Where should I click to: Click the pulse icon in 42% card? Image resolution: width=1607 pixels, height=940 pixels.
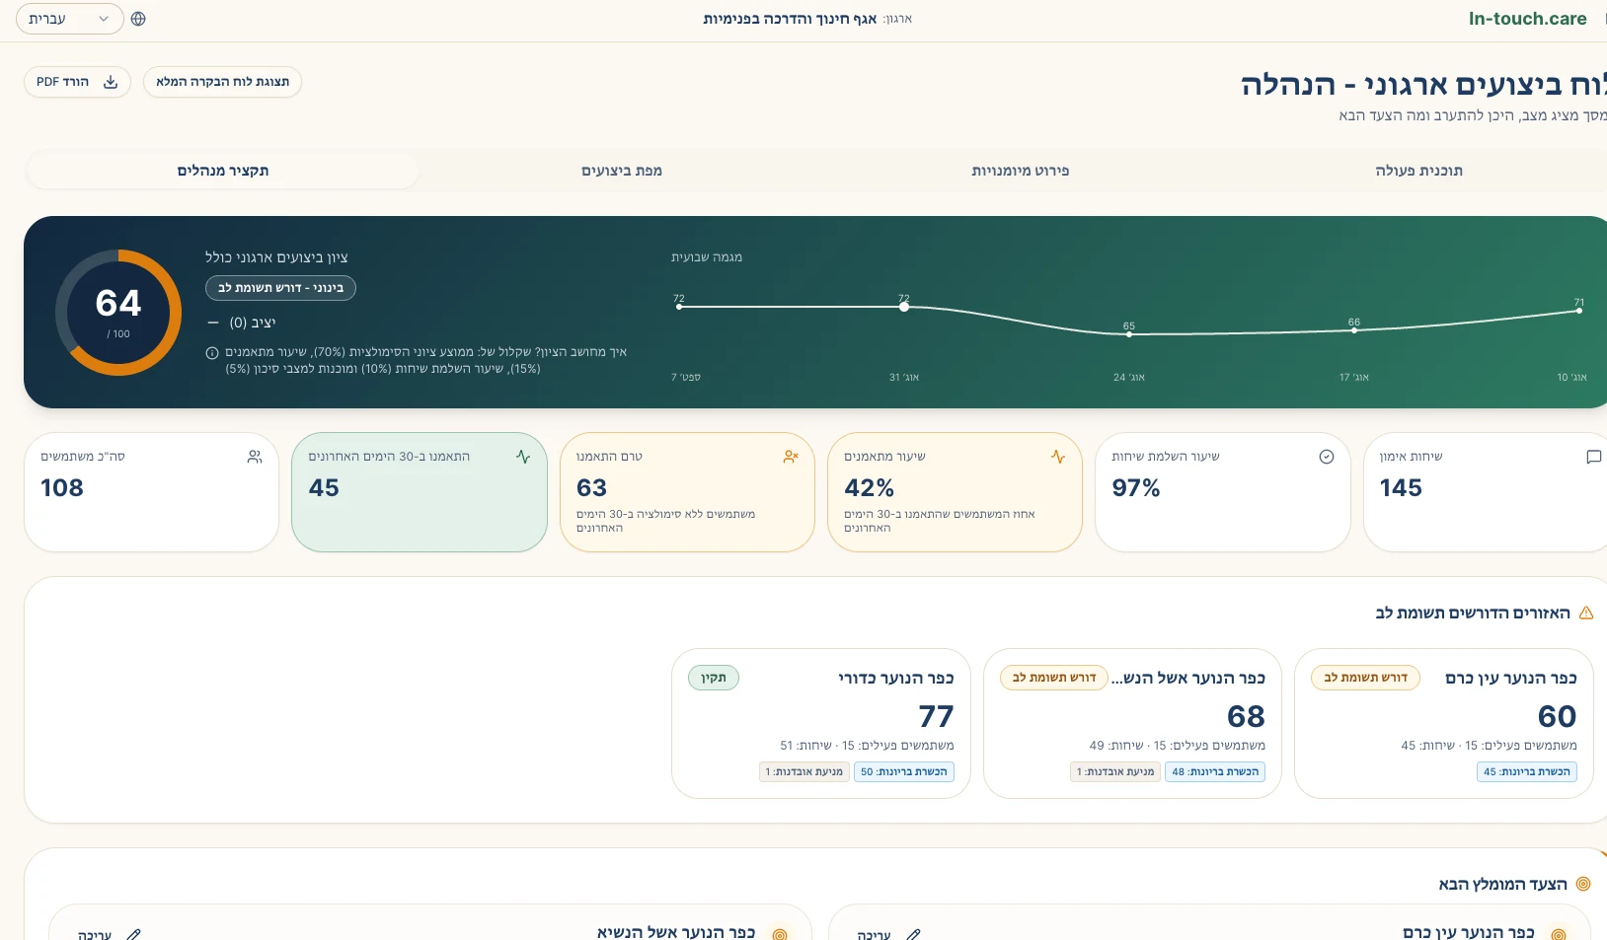(1058, 457)
